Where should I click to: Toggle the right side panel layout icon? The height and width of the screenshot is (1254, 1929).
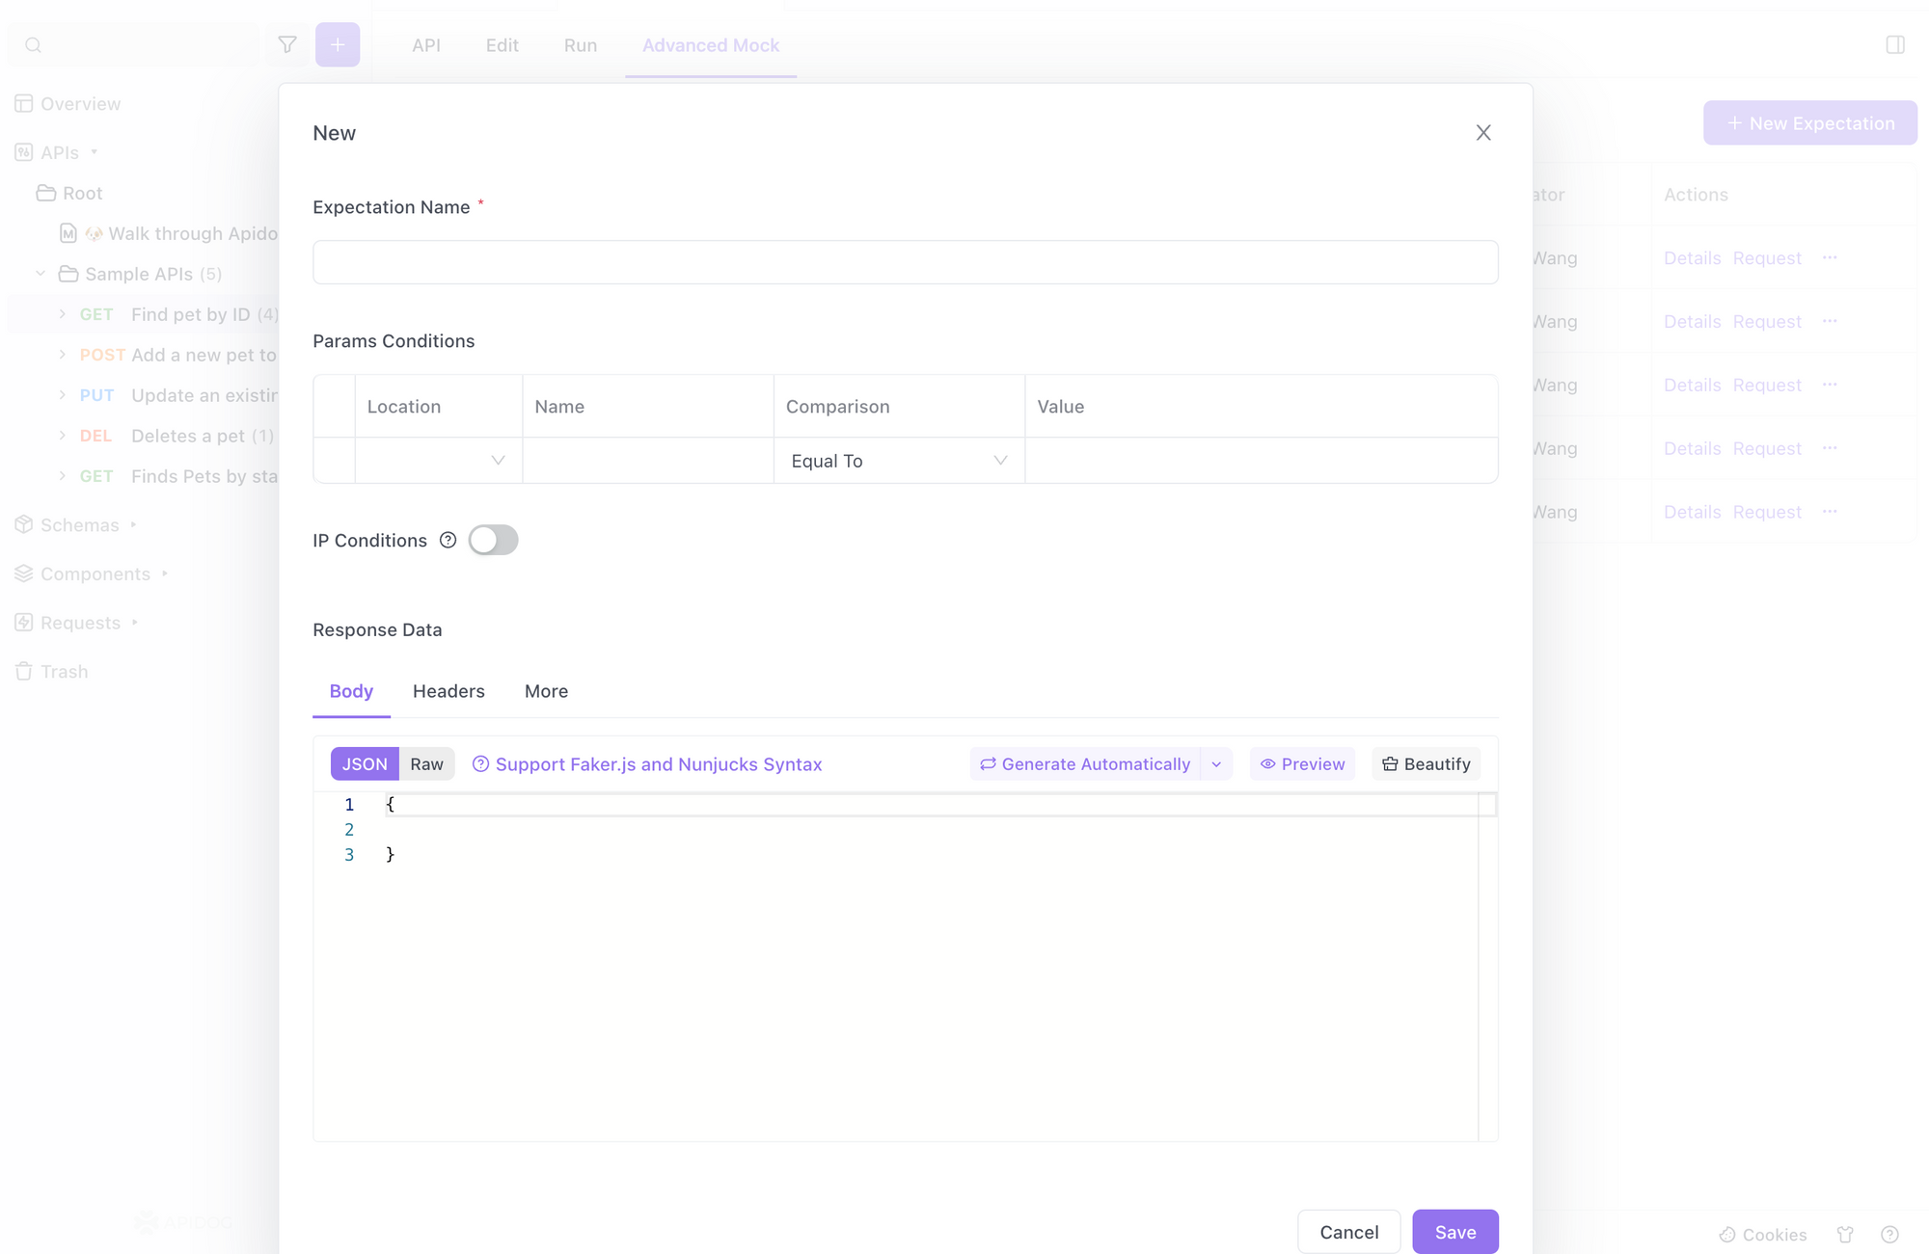(1895, 45)
